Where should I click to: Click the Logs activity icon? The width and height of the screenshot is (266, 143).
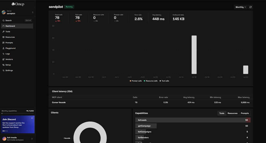(3, 54)
